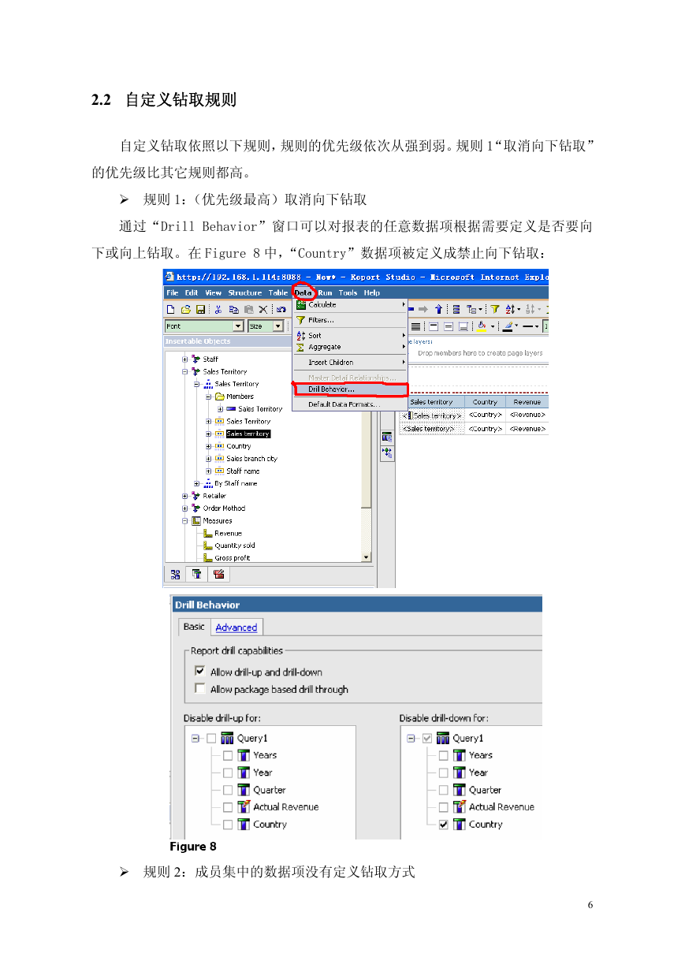Click the yellow Filter funnel toolbar icon

pyautogui.click(x=495, y=309)
